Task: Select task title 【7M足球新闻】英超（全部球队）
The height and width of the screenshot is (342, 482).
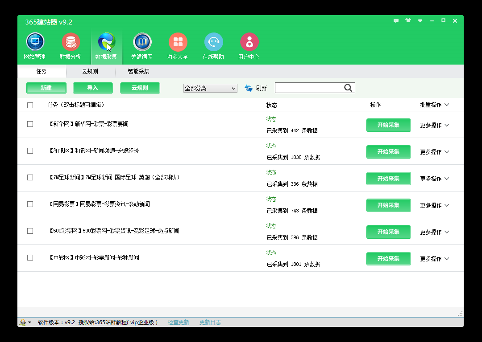Action: 114,177
